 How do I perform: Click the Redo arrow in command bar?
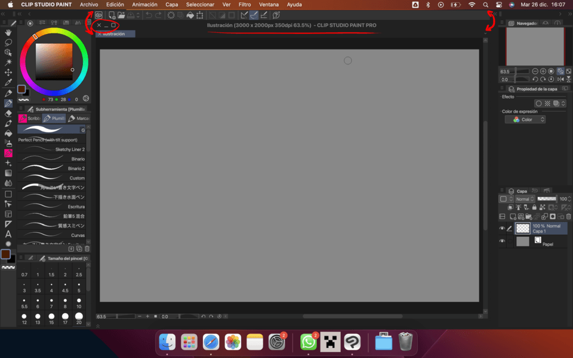(x=158, y=15)
